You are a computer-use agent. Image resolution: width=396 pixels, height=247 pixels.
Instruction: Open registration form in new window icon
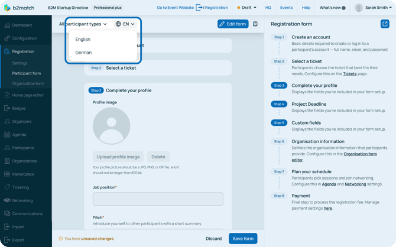385,24
